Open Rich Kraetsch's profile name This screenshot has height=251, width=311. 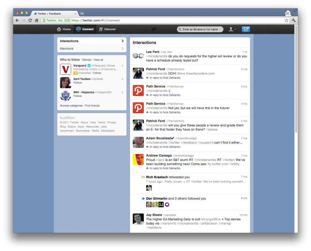(157, 177)
